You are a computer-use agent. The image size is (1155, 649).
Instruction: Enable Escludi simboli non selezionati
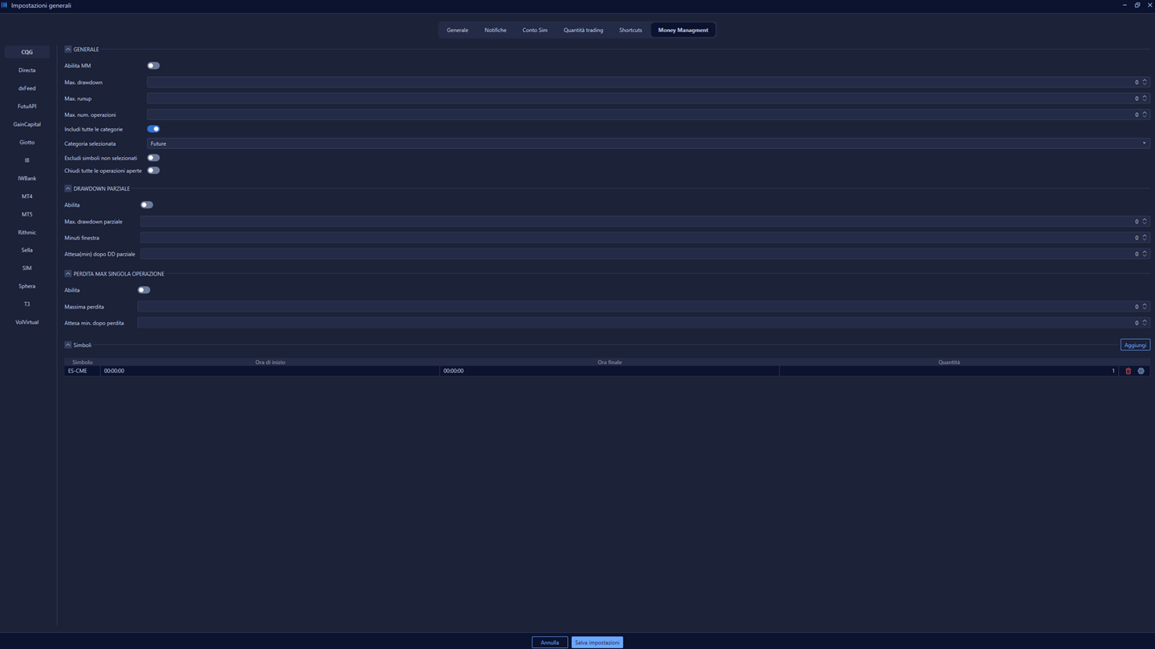coord(152,157)
